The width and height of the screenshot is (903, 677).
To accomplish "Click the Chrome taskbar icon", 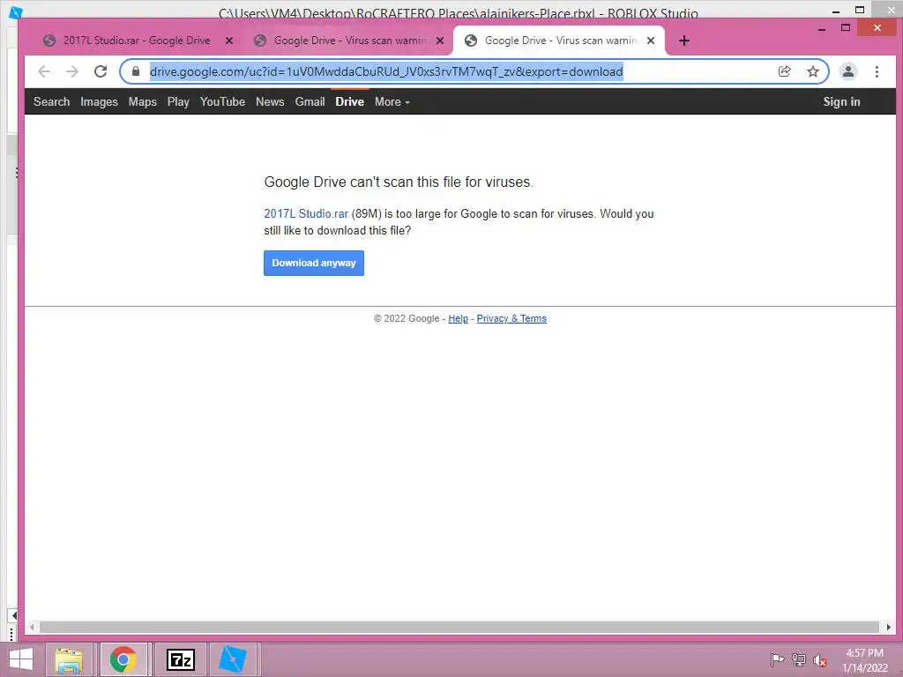I will (x=123, y=659).
